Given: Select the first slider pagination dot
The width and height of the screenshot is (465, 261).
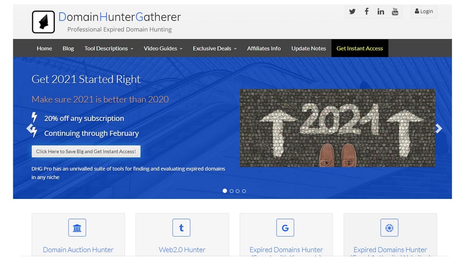Looking at the screenshot, I should 225,191.
